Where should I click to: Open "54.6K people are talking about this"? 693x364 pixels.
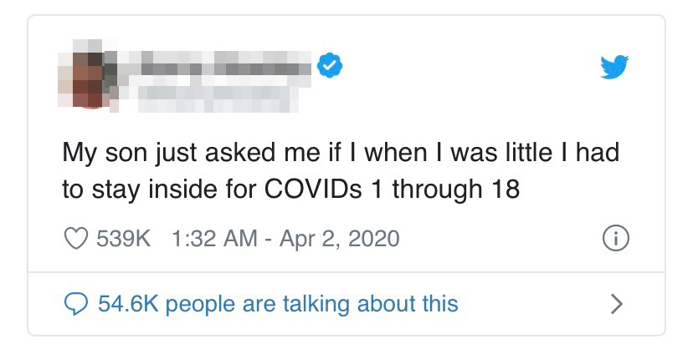[278, 303]
